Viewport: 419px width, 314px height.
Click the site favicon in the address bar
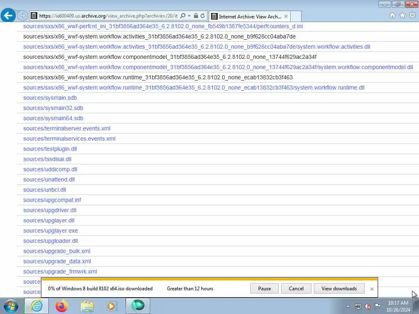(34, 16)
